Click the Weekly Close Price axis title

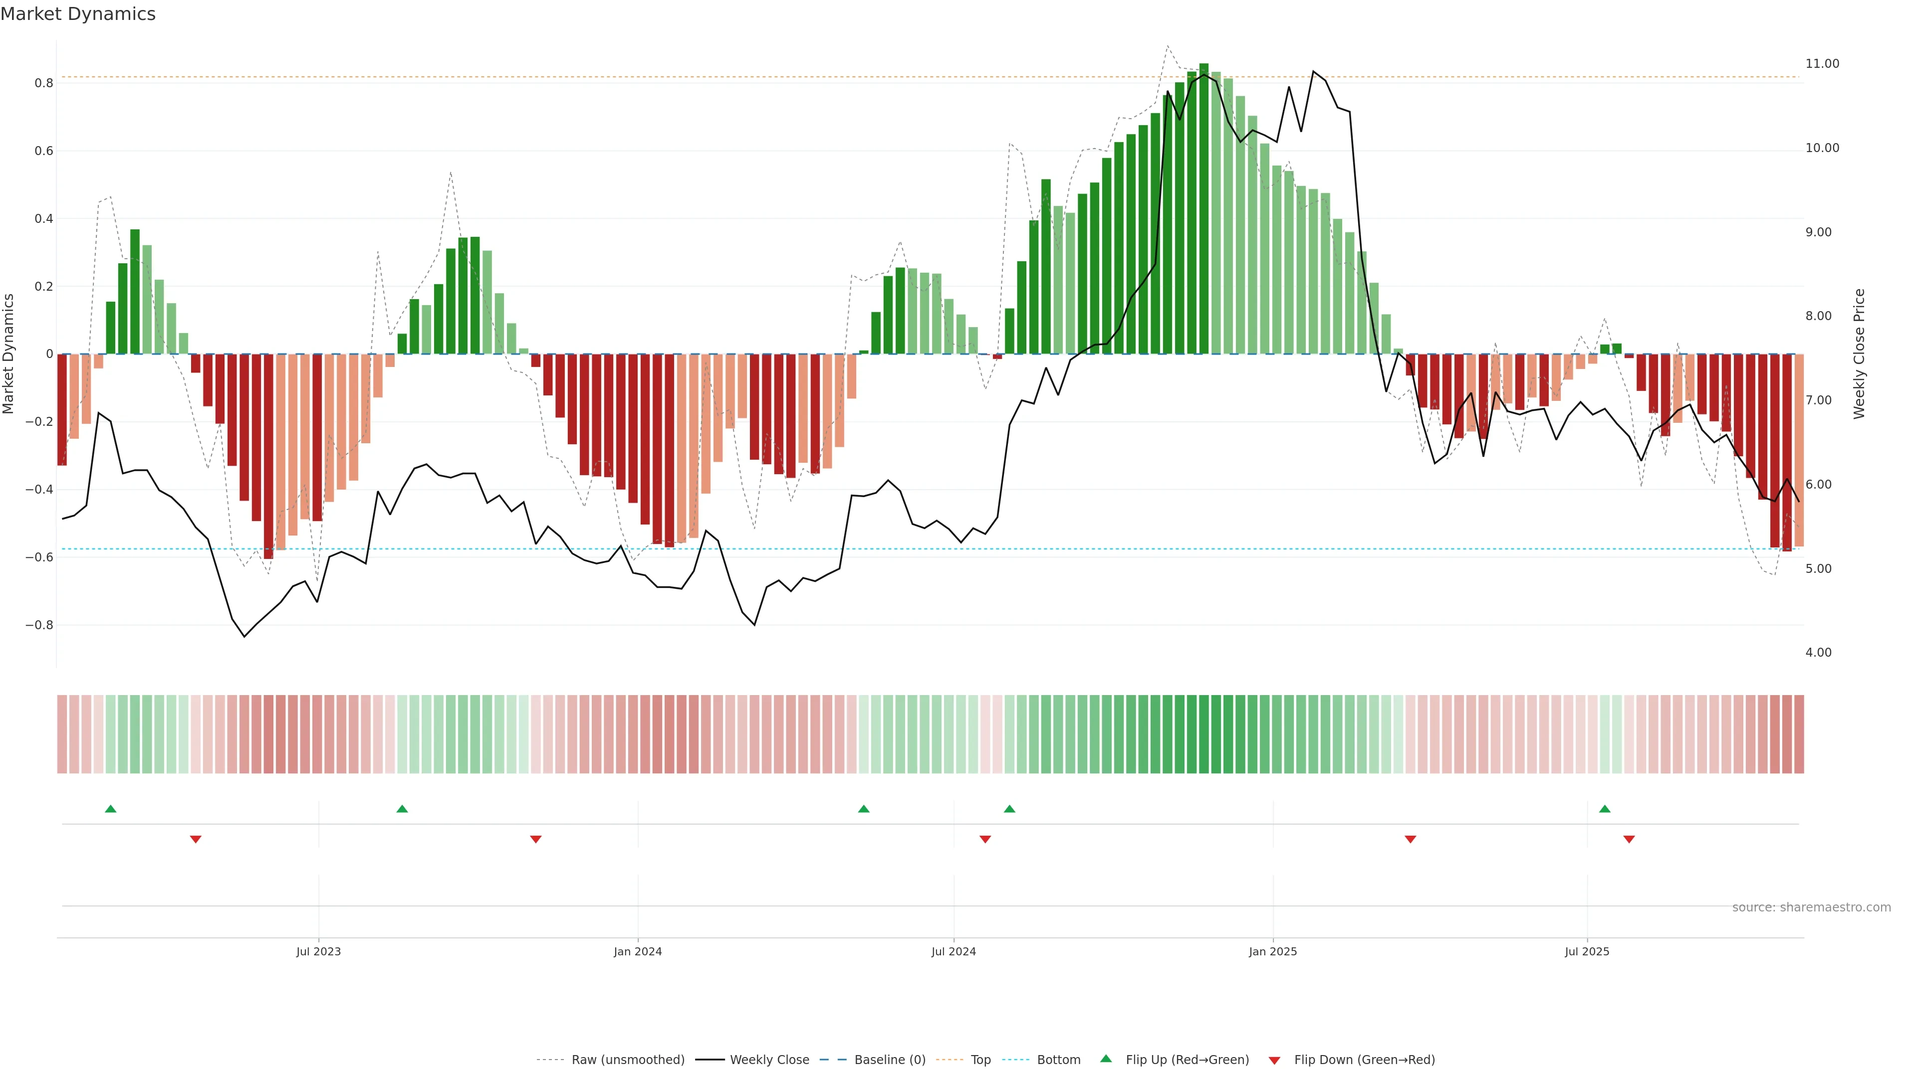click(x=1859, y=354)
